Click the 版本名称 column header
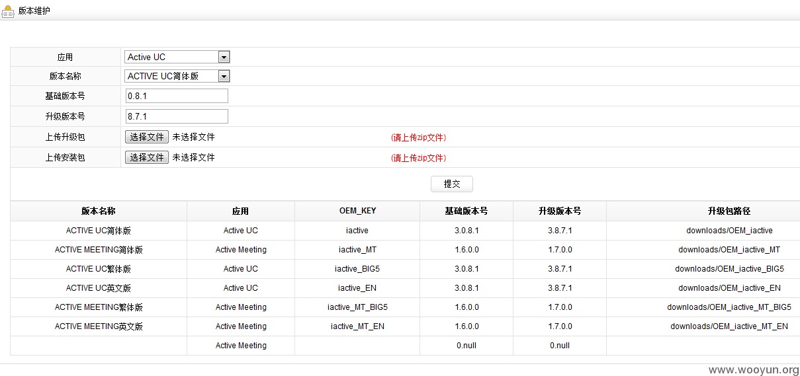The image size is (800, 376). [x=99, y=211]
